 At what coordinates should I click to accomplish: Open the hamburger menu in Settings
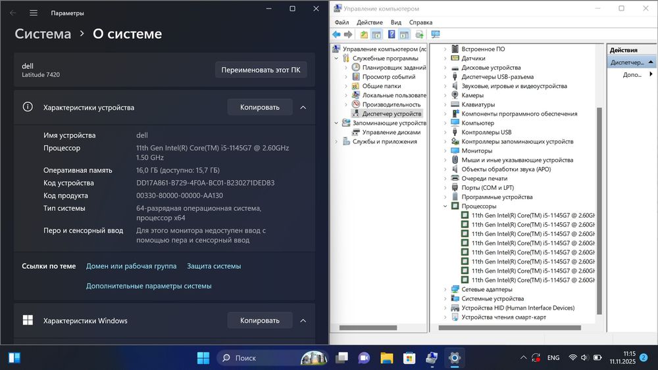pos(34,13)
